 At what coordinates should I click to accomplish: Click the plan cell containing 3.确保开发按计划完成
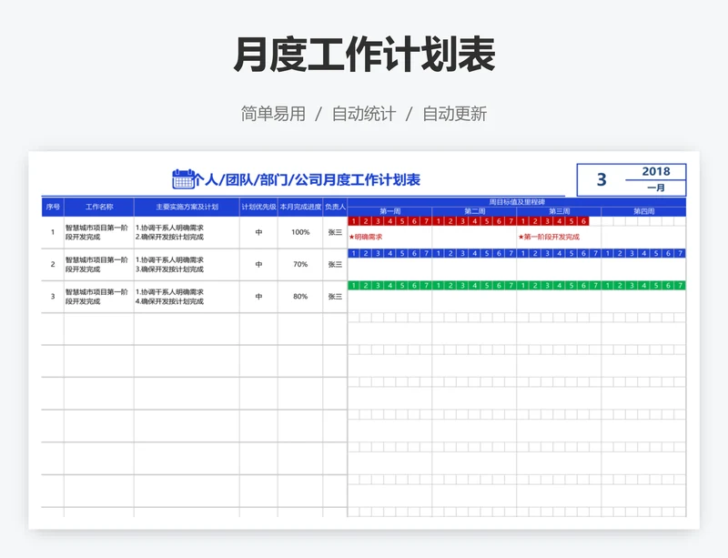[x=187, y=264]
